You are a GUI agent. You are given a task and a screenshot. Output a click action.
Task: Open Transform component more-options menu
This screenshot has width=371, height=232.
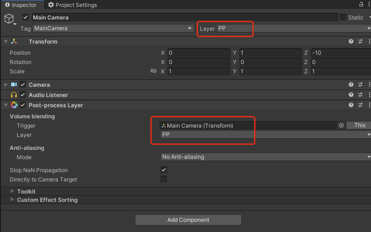[369, 41]
